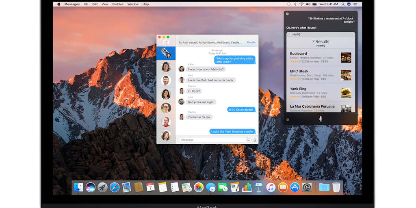Click message 'Looks like Yank Sing has a table.'
This screenshot has height=208, width=416.
click(x=233, y=131)
